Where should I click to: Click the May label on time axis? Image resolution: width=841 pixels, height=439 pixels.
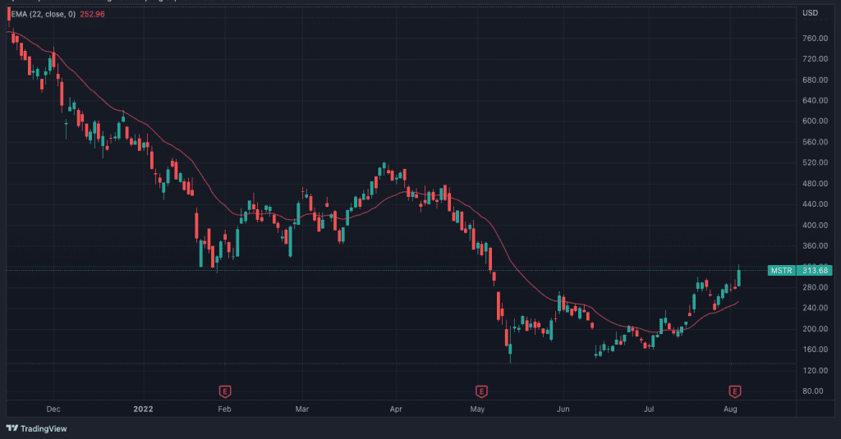tap(477, 409)
